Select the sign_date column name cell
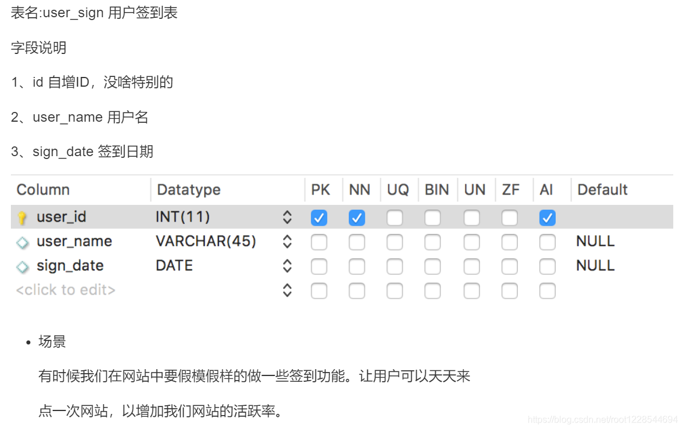The width and height of the screenshot is (683, 430). tap(70, 266)
